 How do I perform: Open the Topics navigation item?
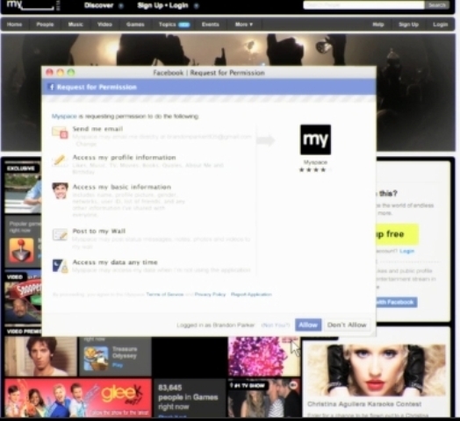pos(174,25)
